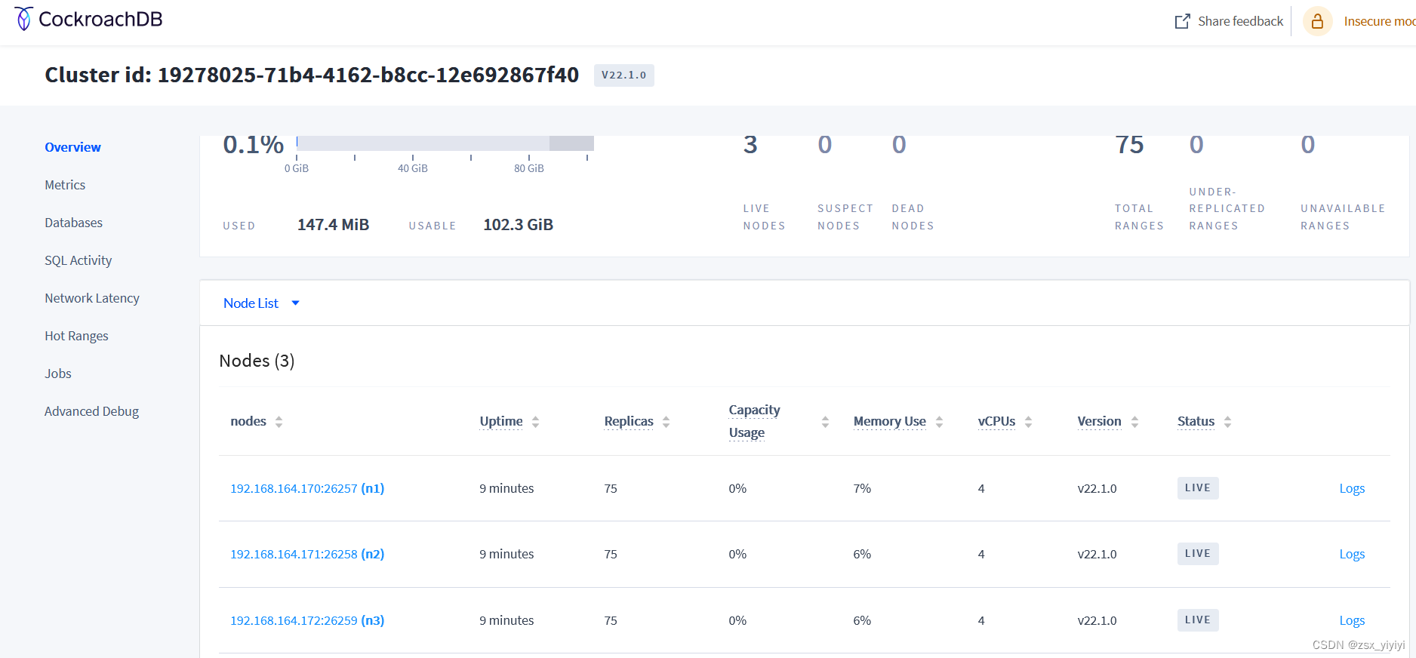Viewport: 1416px width, 658px height.
Task: Click the 147.4 MiB used value
Action: pyautogui.click(x=333, y=225)
